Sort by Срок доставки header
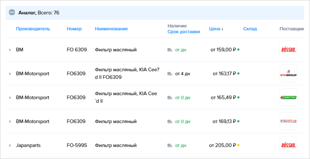Screen dimensions: 310x159 click(x=184, y=32)
